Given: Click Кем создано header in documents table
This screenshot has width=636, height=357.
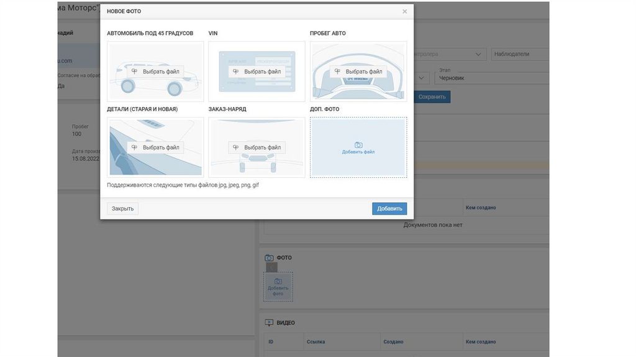Looking at the screenshot, I should [x=481, y=208].
